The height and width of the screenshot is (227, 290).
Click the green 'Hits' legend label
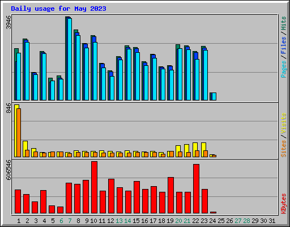(x=284, y=23)
